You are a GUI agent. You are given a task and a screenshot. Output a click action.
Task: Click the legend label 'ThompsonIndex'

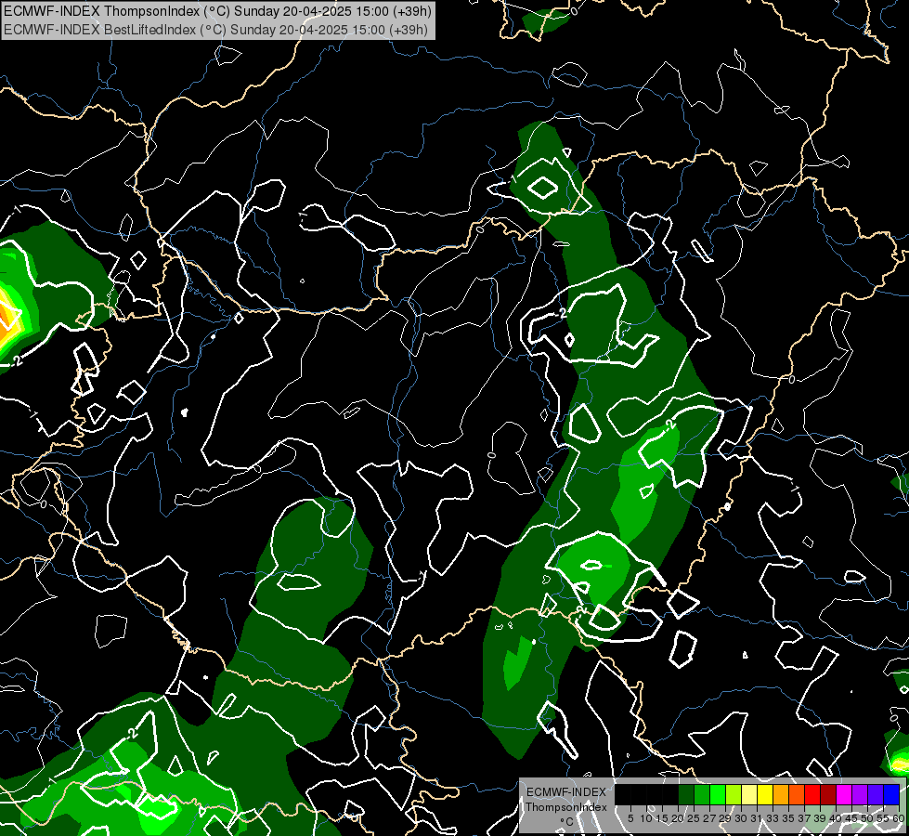(566, 807)
